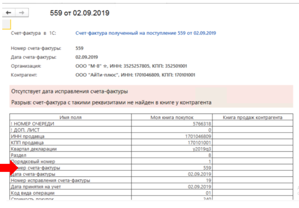The width and height of the screenshot is (299, 208).
Task: Select the "ИНН продавца" field name cell
Action: [71, 136]
